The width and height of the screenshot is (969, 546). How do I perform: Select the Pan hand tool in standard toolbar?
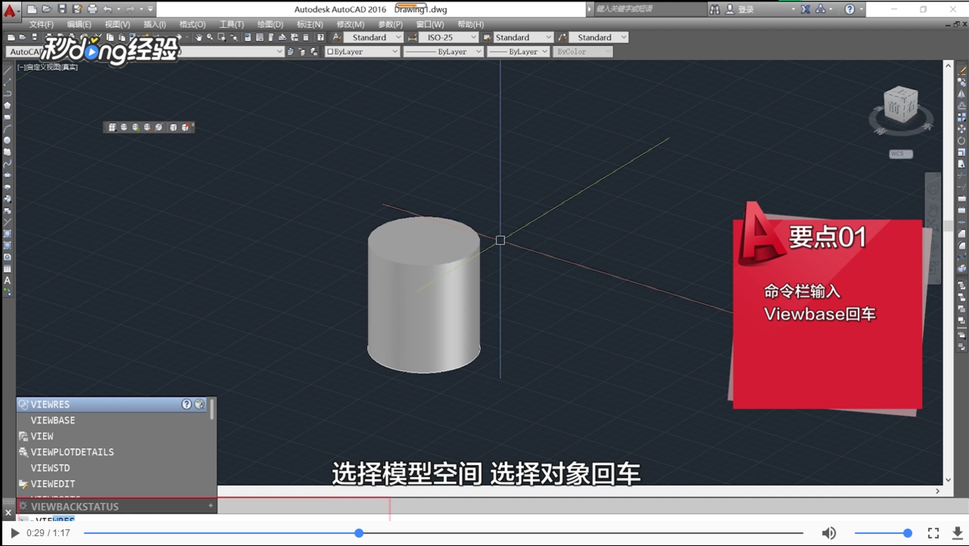(x=199, y=37)
